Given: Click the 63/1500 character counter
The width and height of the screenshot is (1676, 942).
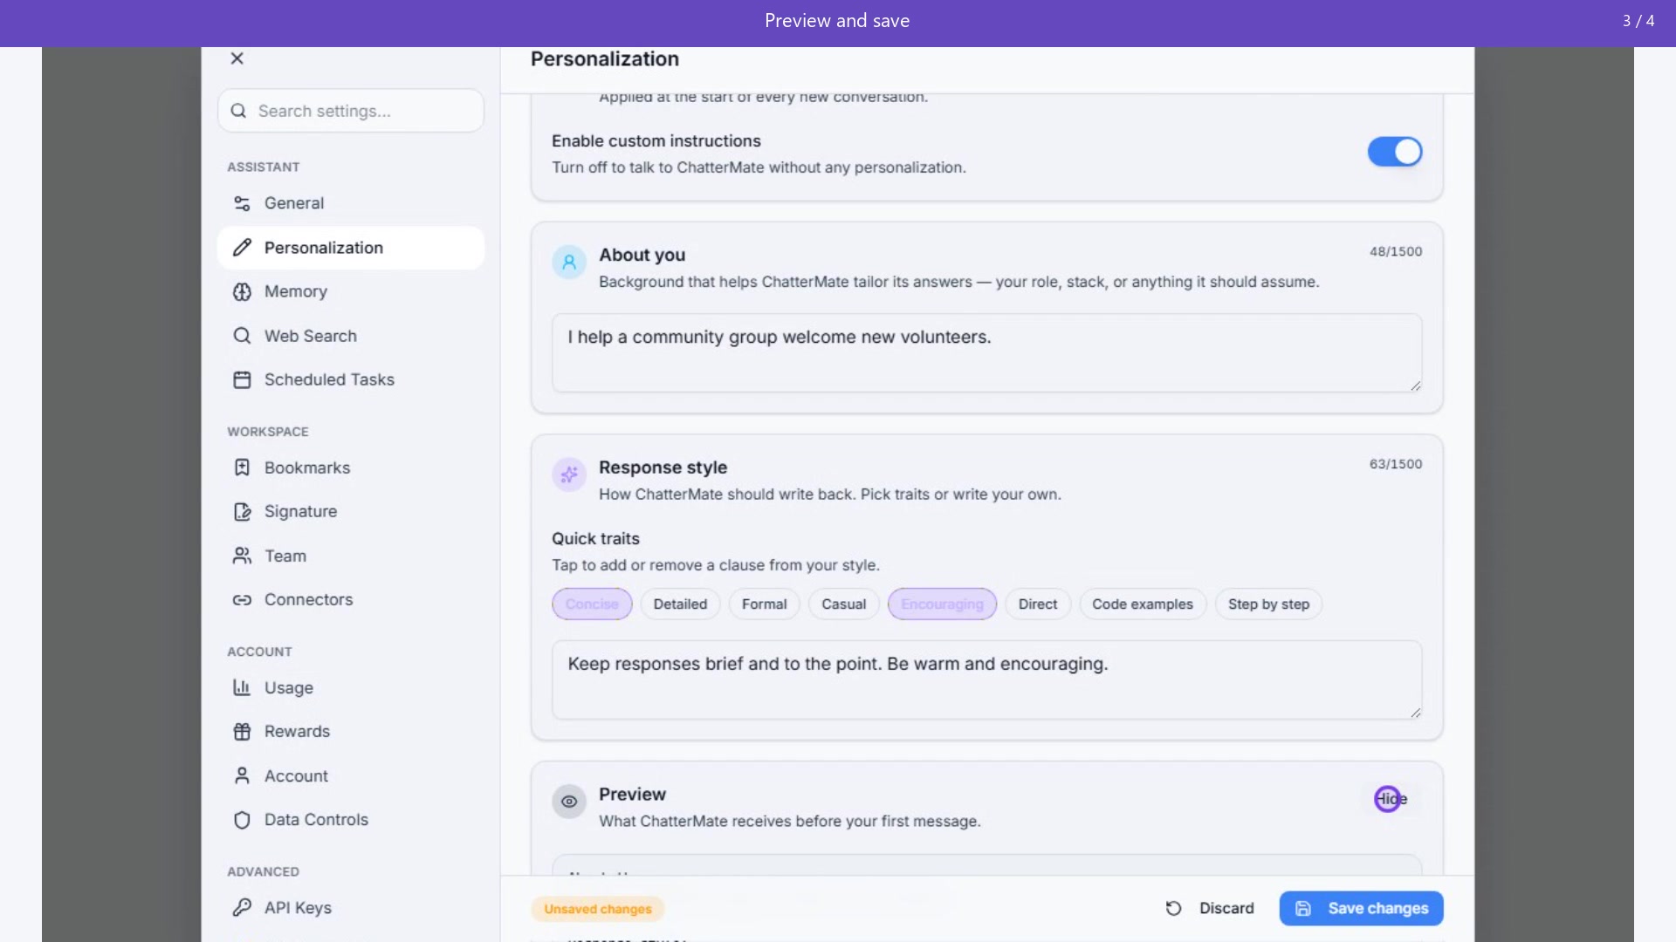Looking at the screenshot, I should tap(1395, 464).
